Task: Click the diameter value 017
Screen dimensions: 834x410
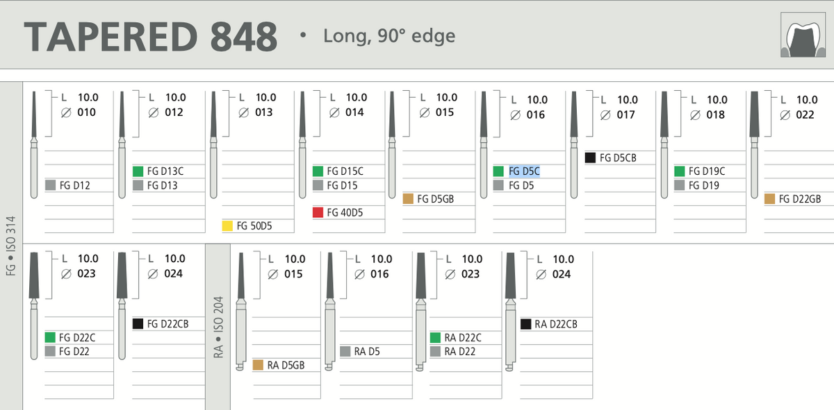Action: coord(625,114)
